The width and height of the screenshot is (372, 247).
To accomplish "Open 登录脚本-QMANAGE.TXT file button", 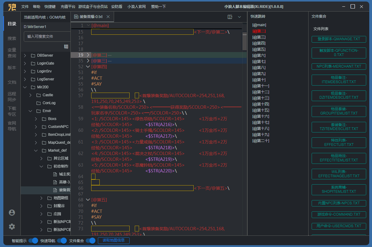I will (339, 39).
